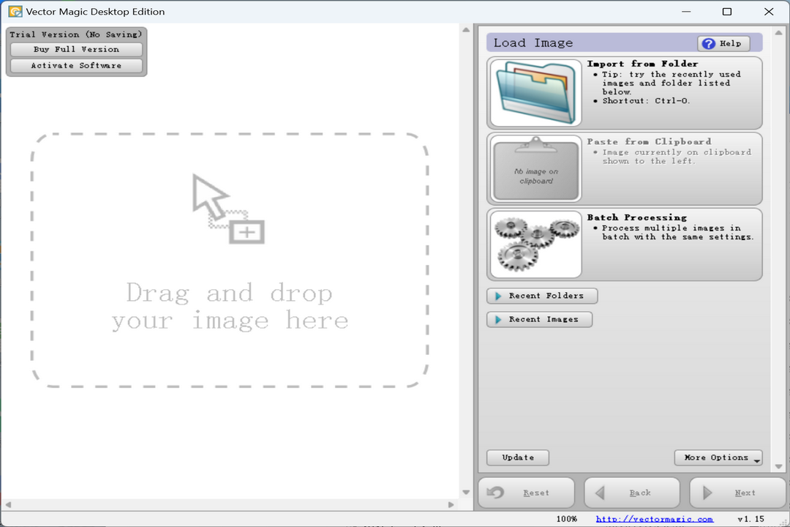Click the vertical scrollbar up arrow

466,29
